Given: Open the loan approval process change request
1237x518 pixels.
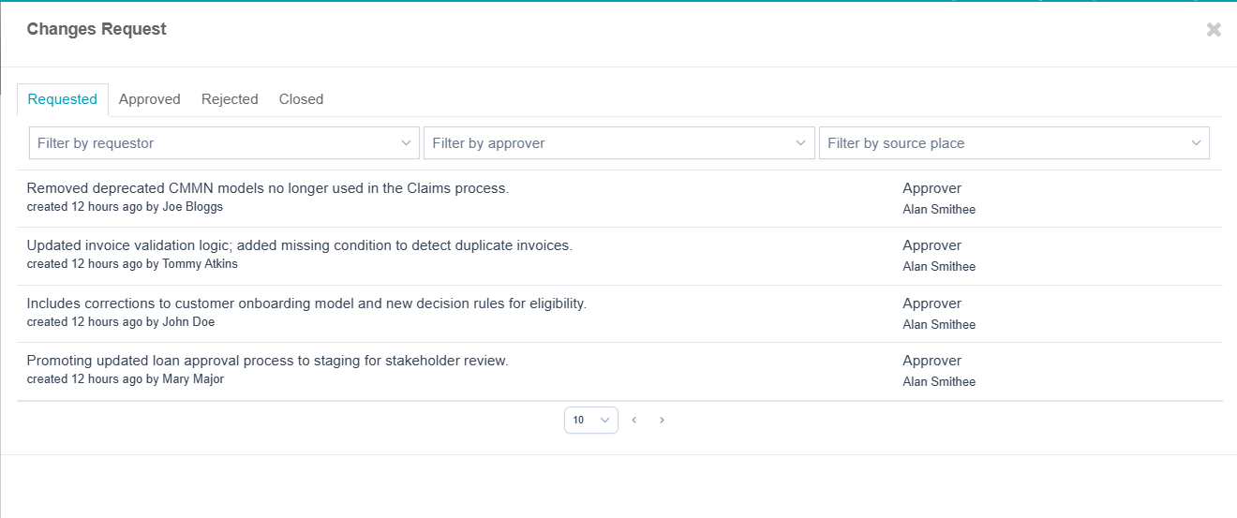Looking at the screenshot, I should tap(267, 361).
